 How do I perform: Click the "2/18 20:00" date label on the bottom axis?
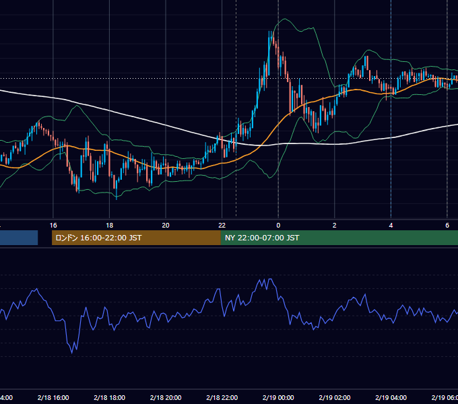166,397
